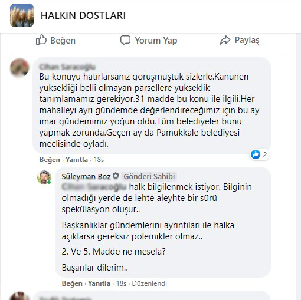Open the first commenter's blurred avatar
This screenshot has height=300, width=301.
click(x=19, y=67)
